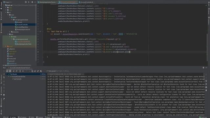
Task: Open the Run tool window button
Action: (13, 117)
